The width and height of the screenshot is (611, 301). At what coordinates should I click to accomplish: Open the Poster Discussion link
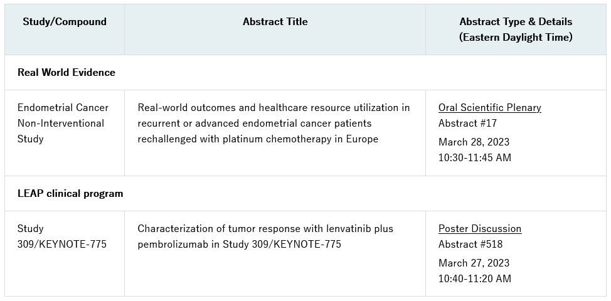click(x=480, y=229)
